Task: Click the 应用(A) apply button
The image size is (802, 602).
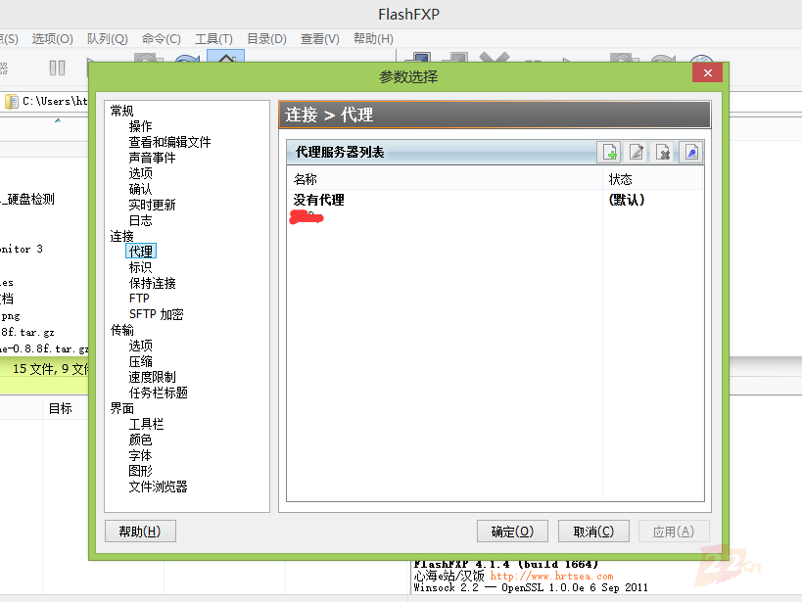Action: (674, 532)
